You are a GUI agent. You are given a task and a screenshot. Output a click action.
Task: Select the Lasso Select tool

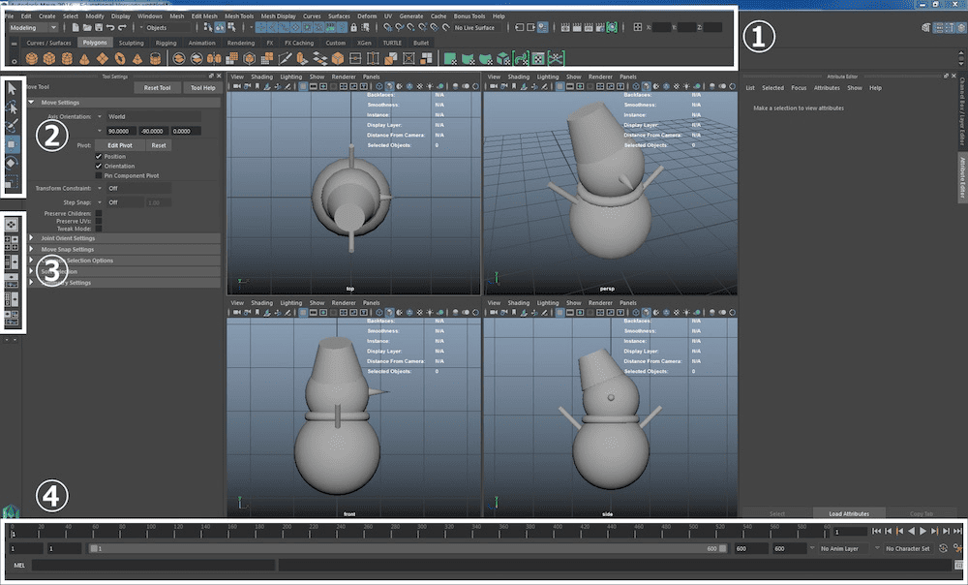click(x=12, y=108)
